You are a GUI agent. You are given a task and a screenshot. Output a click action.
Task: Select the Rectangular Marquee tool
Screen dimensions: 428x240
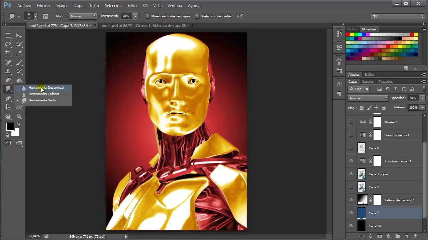point(8,36)
